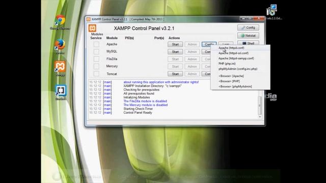Click the Mercury Start button

pos(175,67)
